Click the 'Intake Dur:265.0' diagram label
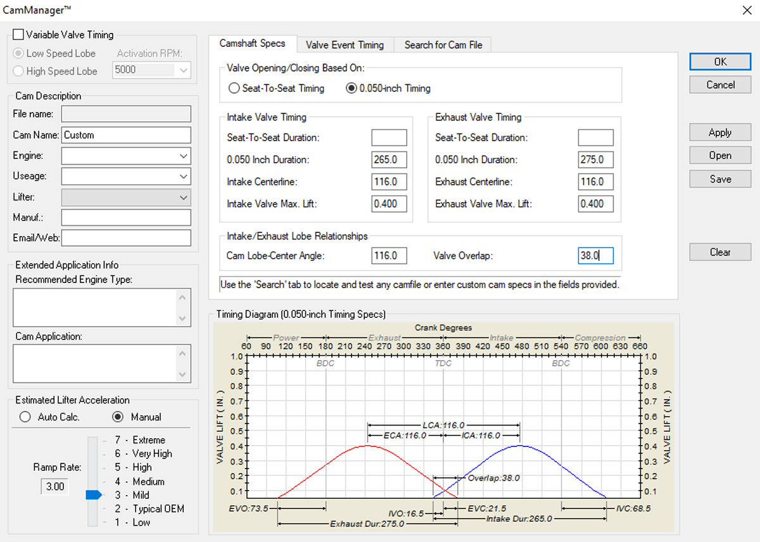Viewport: 760px width, 542px height. coord(519,519)
